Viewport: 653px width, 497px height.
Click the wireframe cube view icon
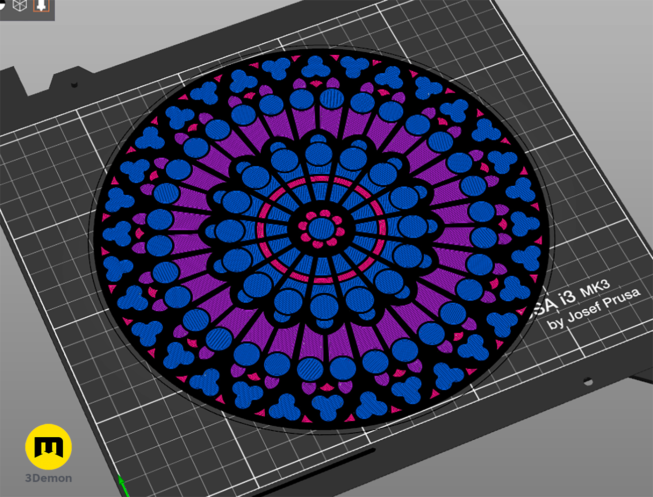[x=20, y=5]
